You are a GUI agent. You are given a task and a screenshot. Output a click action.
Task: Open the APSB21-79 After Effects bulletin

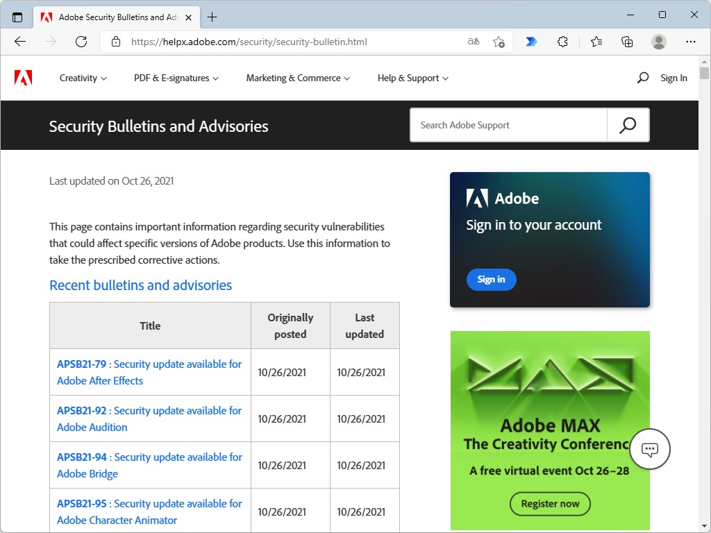tap(149, 372)
